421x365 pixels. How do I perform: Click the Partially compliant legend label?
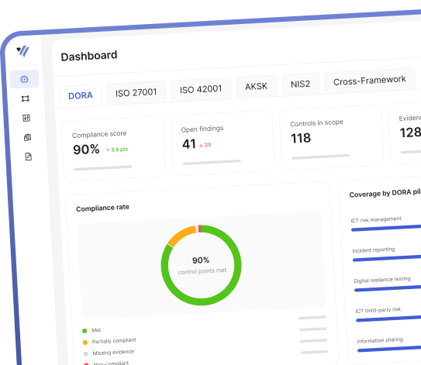tap(114, 341)
